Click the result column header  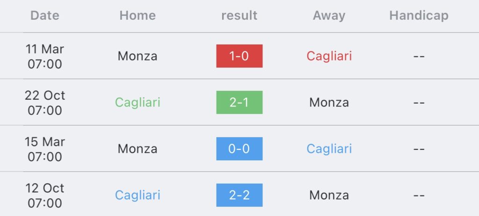(x=239, y=15)
